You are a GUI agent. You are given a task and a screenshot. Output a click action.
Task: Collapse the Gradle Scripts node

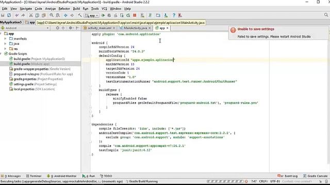coord(1,53)
